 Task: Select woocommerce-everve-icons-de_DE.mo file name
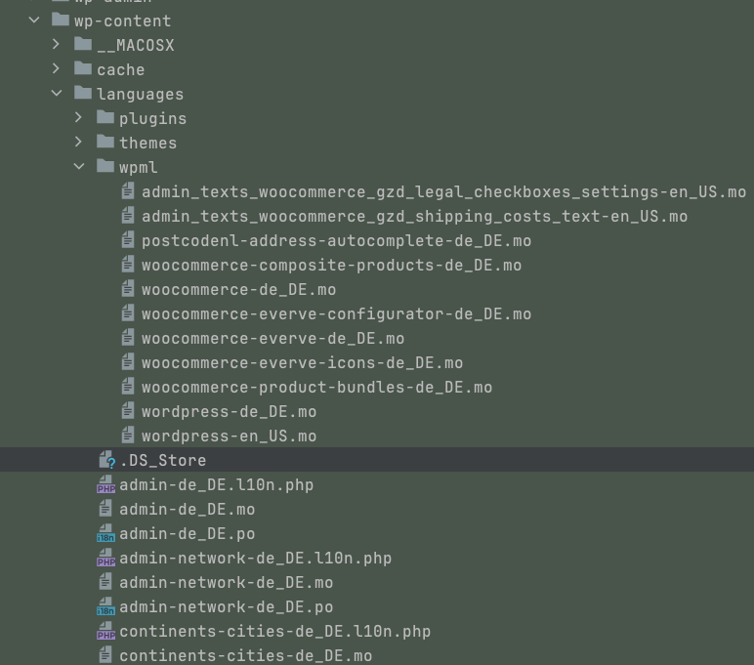click(x=303, y=363)
